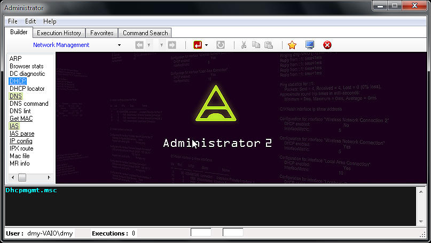
Task: Open the back history dropdown arrow
Action: tap(149, 45)
